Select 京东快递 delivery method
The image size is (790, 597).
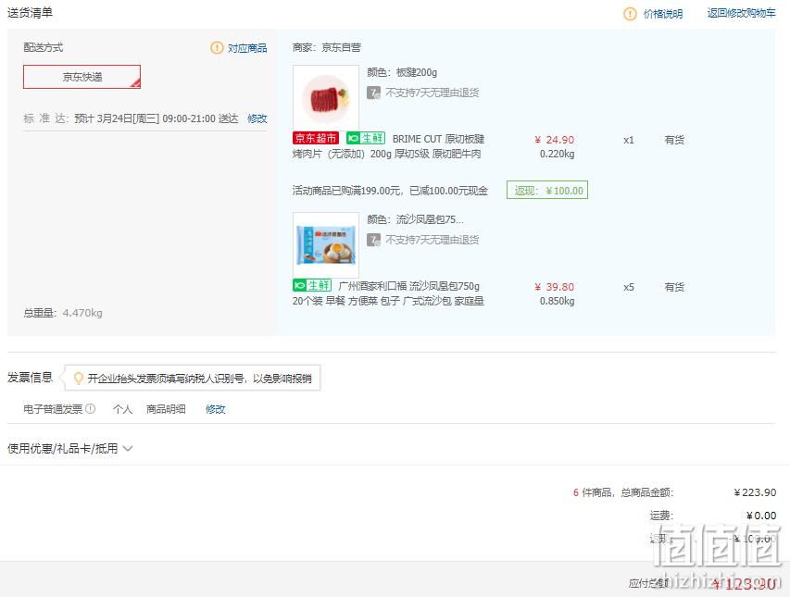[x=82, y=77]
